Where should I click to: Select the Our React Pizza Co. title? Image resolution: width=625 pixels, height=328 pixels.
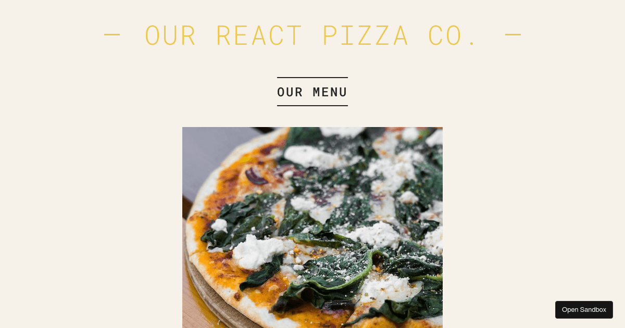(x=311, y=35)
